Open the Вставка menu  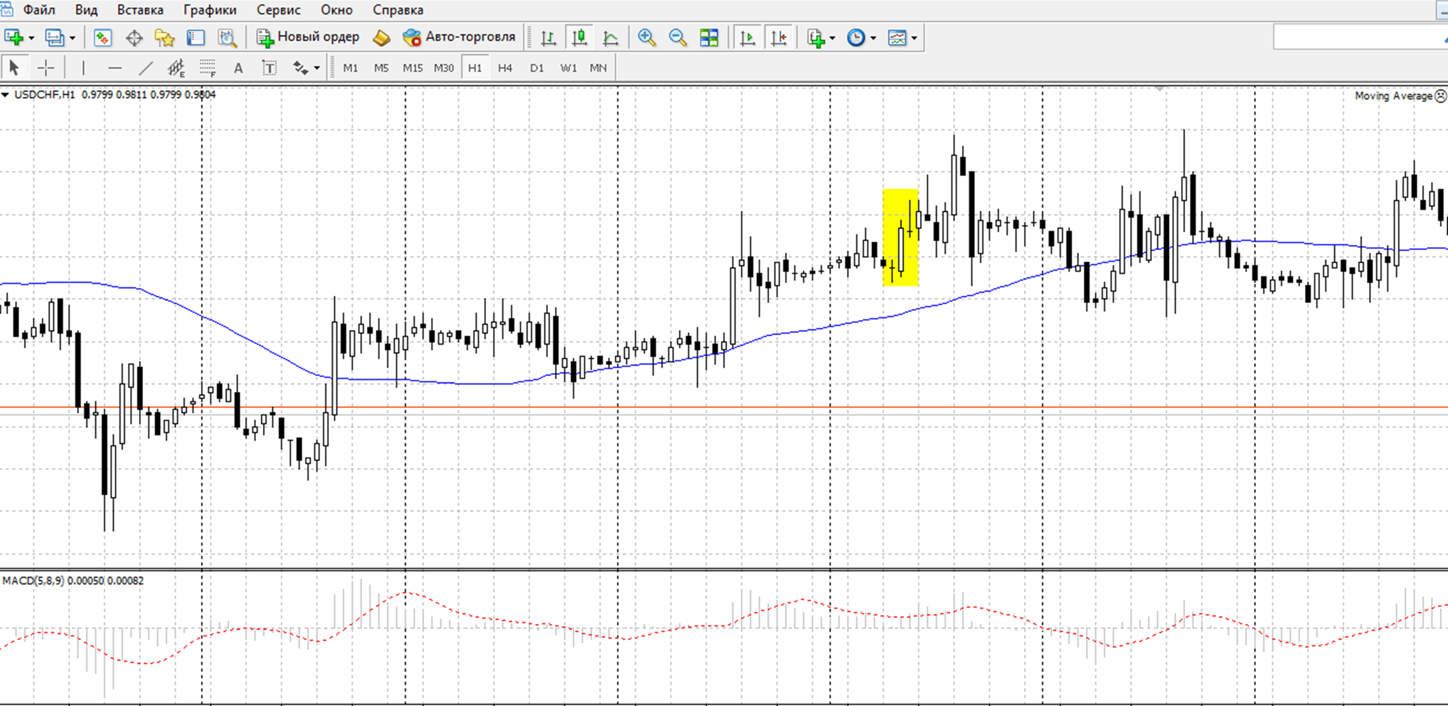tap(140, 10)
